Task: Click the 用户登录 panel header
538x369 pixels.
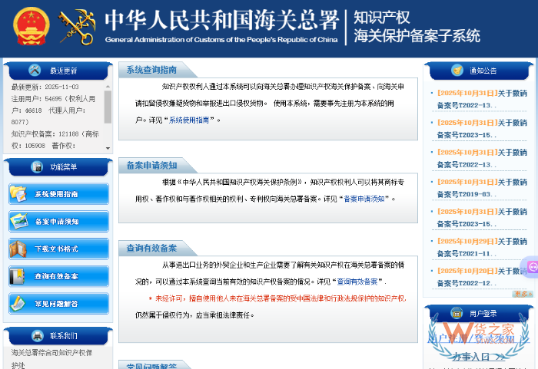Action: (x=479, y=313)
